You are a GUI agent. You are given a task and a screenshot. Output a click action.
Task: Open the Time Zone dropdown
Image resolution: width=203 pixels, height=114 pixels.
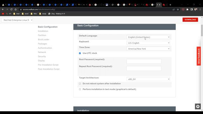click(148, 49)
